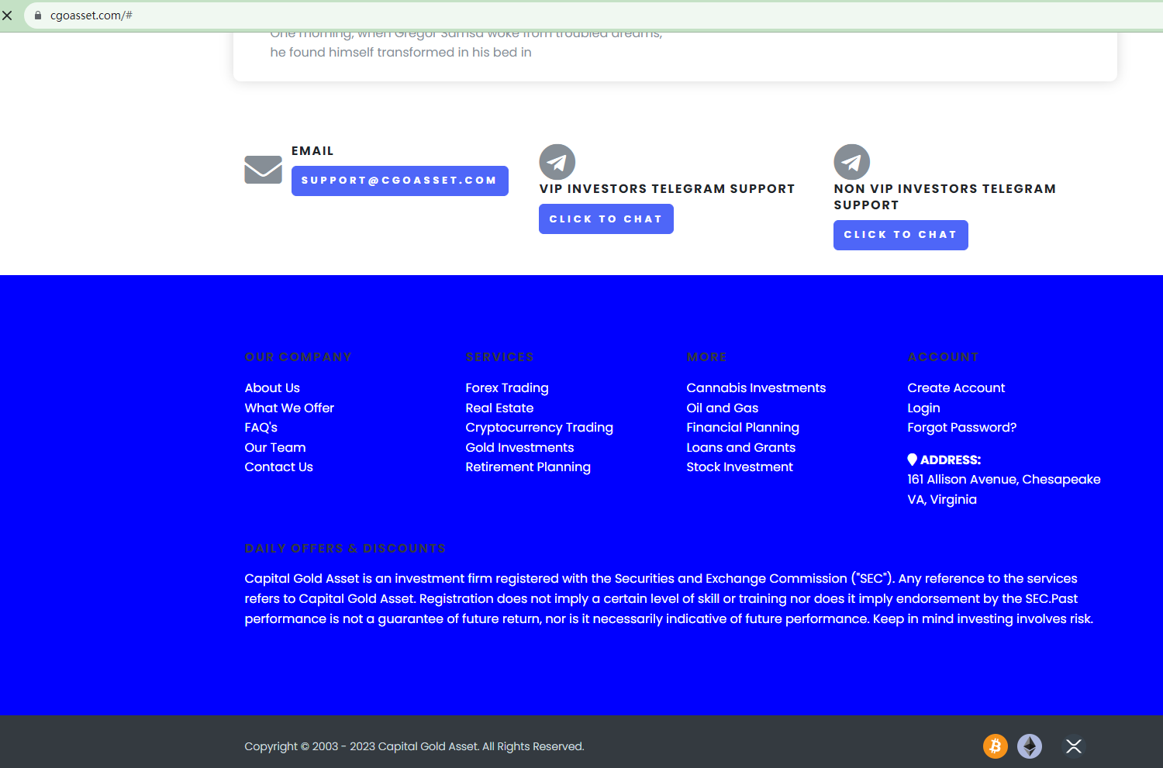Open the About Us footer link
Image resolution: width=1163 pixels, height=768 pixels.
coord(272,388)
